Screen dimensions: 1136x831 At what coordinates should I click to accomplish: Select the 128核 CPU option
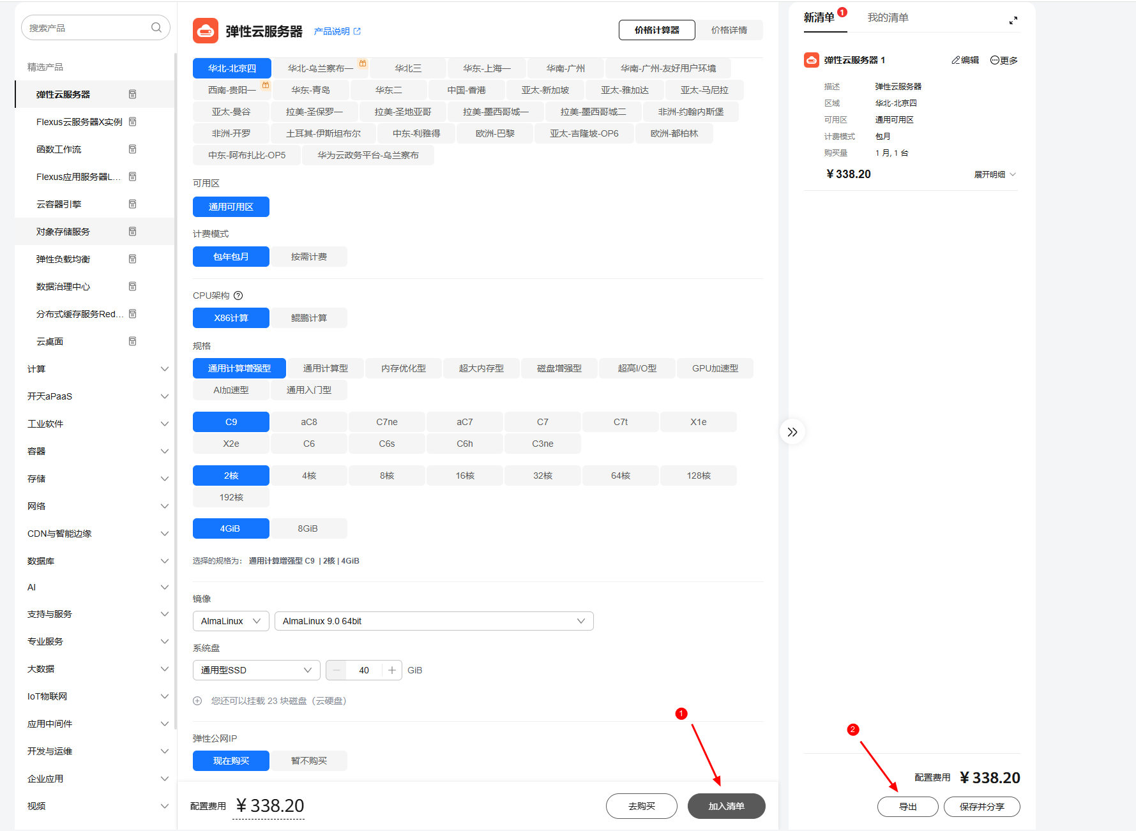[699, 475]
